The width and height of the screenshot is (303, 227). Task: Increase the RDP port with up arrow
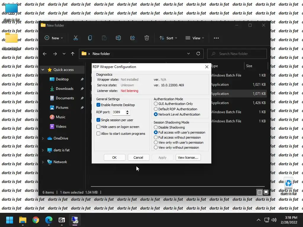(127, 111)
